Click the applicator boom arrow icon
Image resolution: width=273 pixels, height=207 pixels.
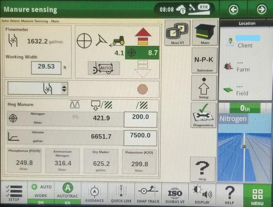pyautogui.click(x=101, y=40)
